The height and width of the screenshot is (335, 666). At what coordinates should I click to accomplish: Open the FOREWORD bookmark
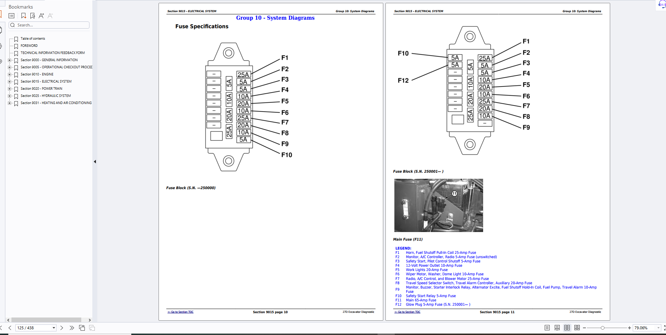pyautogui.click(x=29, y=46)
